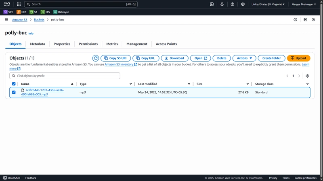Image resolution: width=323 pixels, height=181 pixels.
Task: Open the notifications bell
Action: click(222, 4)
